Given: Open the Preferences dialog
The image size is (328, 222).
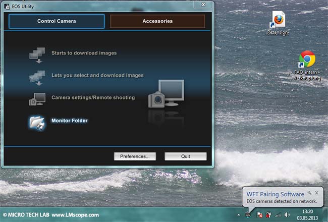Looking at the screenshot, I should point(135,156).
